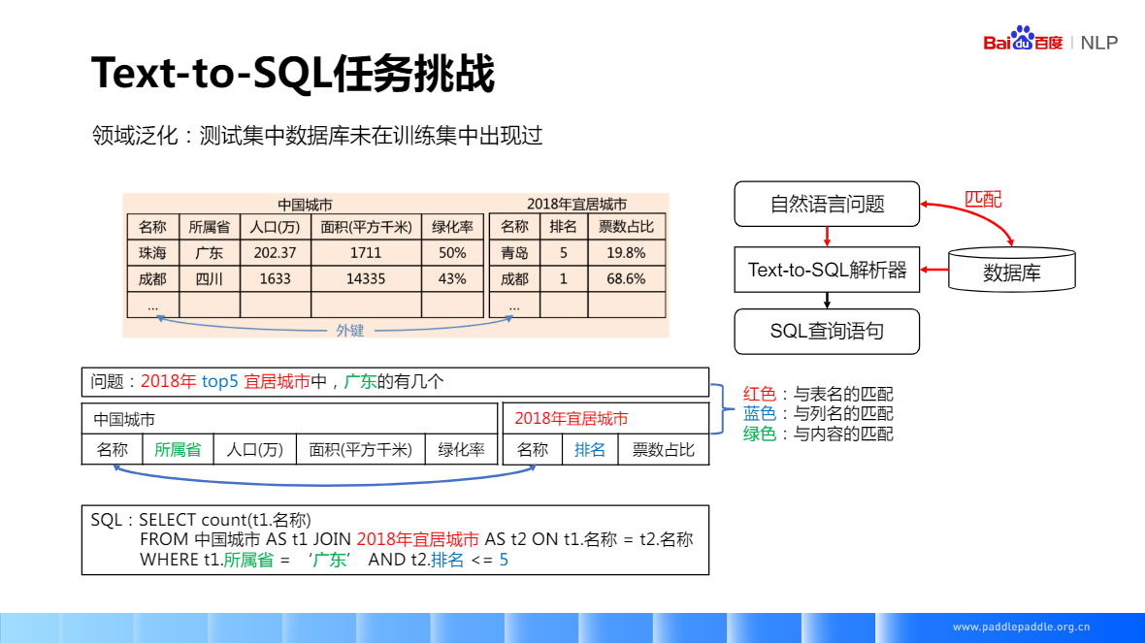
Task: Click the blue top5 text in the question
Action: [220, 382]
